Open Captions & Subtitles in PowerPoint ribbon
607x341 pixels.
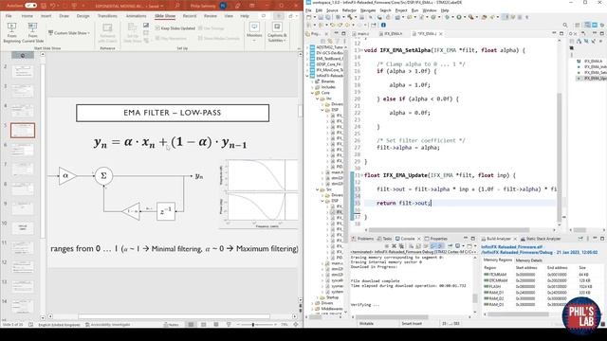(x=277, y=32)
